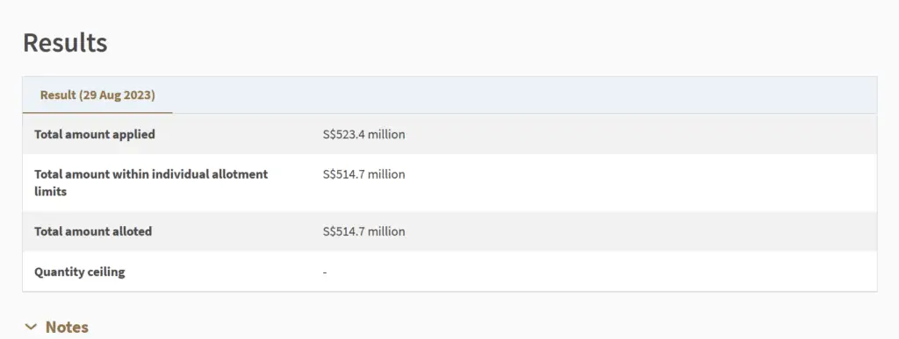
Task: Click the word limits under allotment label
Action: 50,192
